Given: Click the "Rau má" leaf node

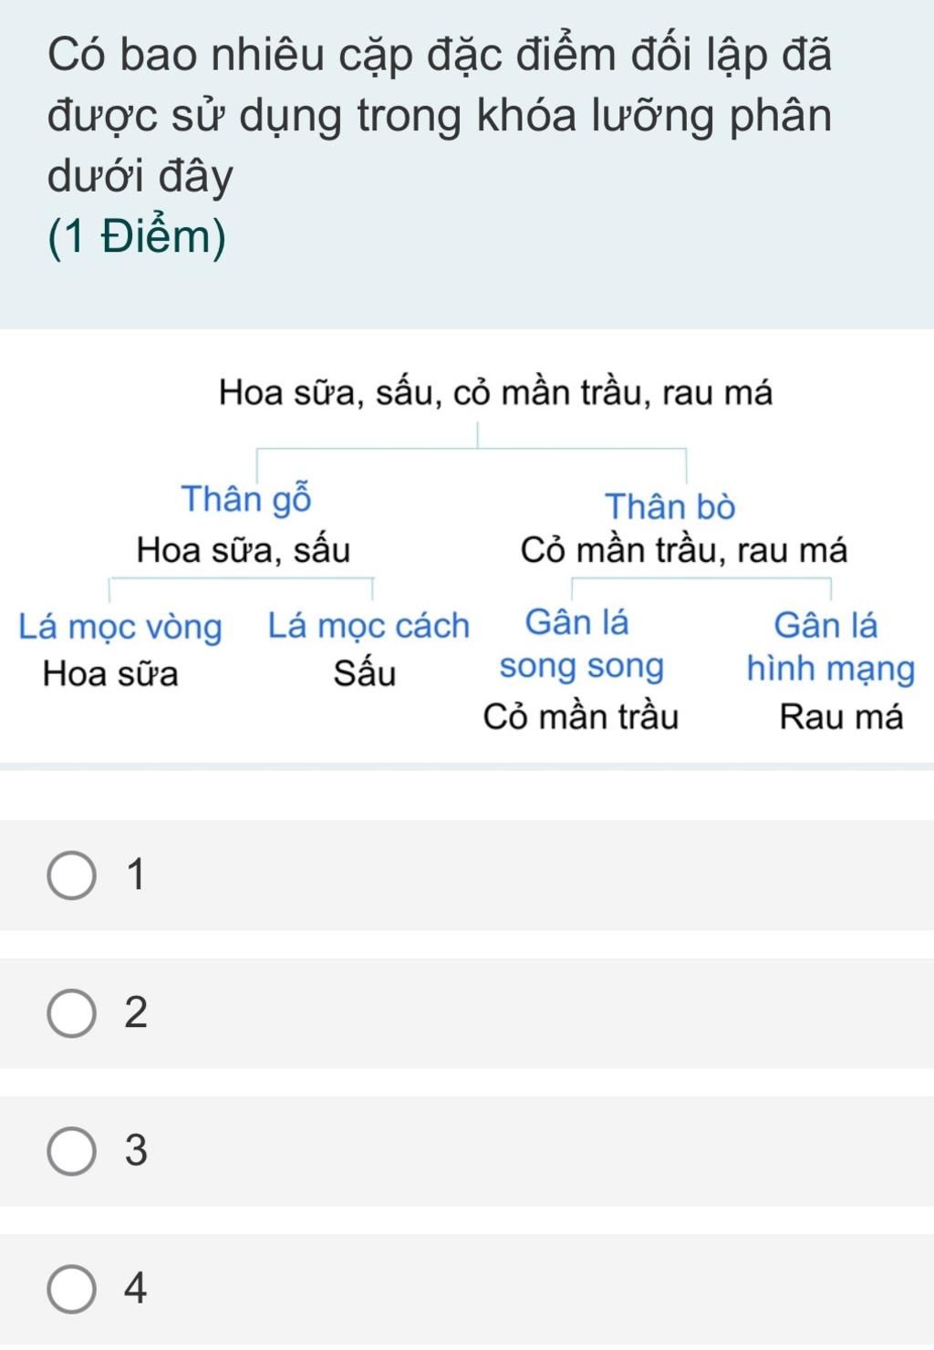Looking at the screenshot, I should coord(841,718).
